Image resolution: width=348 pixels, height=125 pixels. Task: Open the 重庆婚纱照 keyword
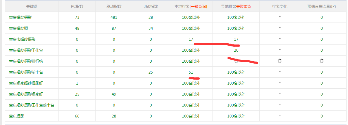[19, 28]
